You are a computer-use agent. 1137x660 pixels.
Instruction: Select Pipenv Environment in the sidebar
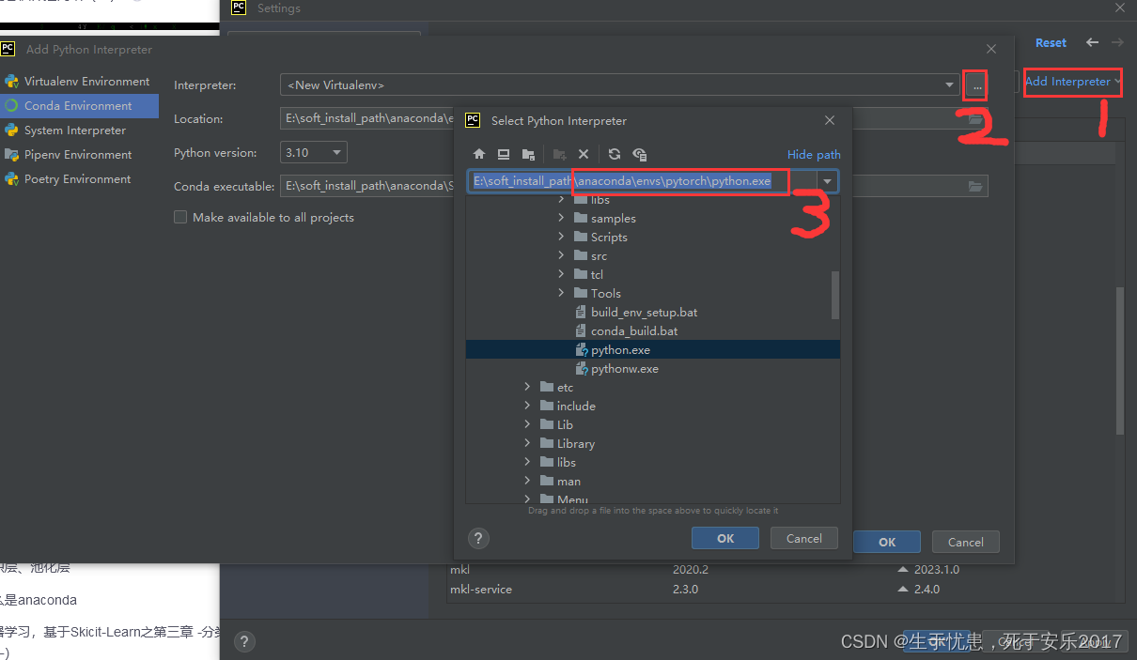79,155
